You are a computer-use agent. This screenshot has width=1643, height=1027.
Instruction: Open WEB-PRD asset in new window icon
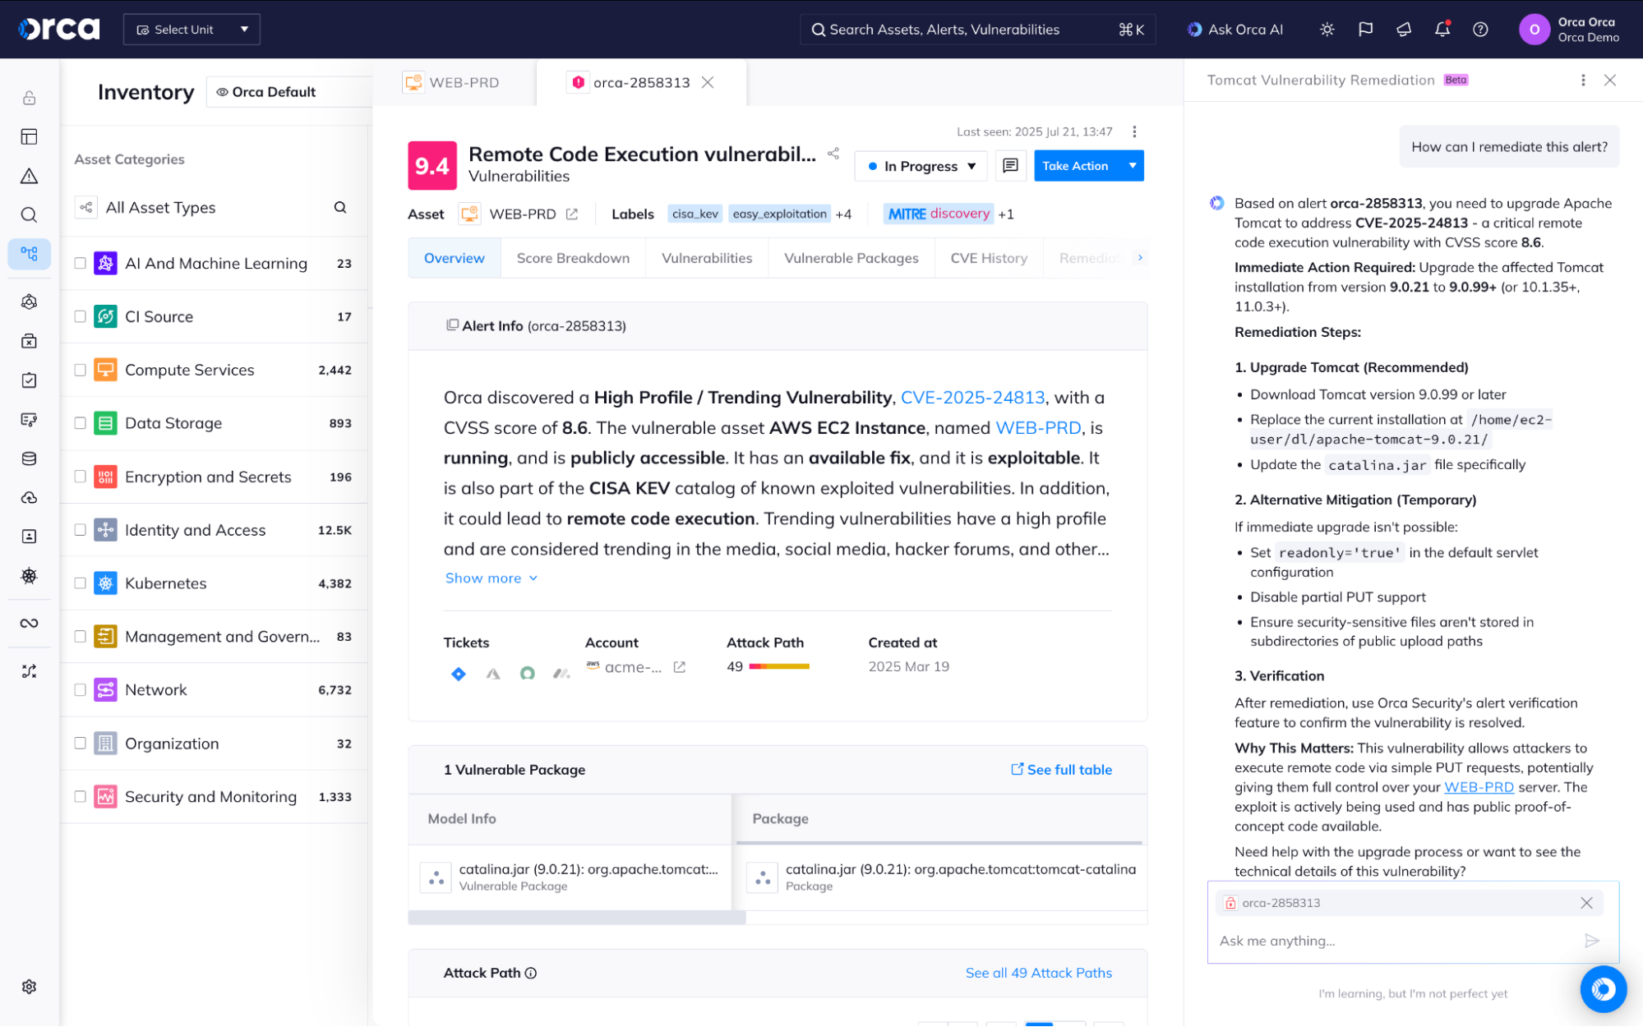click(572, 214)
